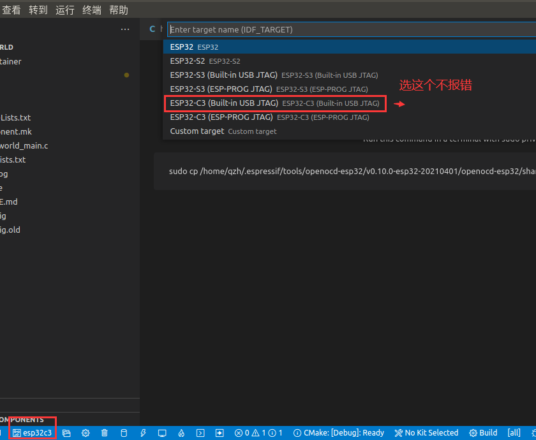Screen dimensions: 536x440
Task: Click the CMake Build button
Action: tap(483, 433)
